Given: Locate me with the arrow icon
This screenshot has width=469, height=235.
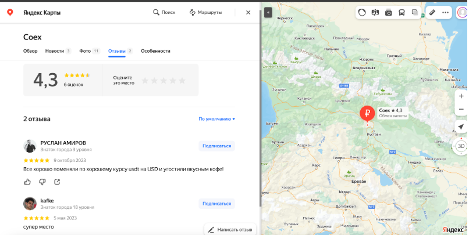Looking at the screenshot, I should click(x=461, y=127).
